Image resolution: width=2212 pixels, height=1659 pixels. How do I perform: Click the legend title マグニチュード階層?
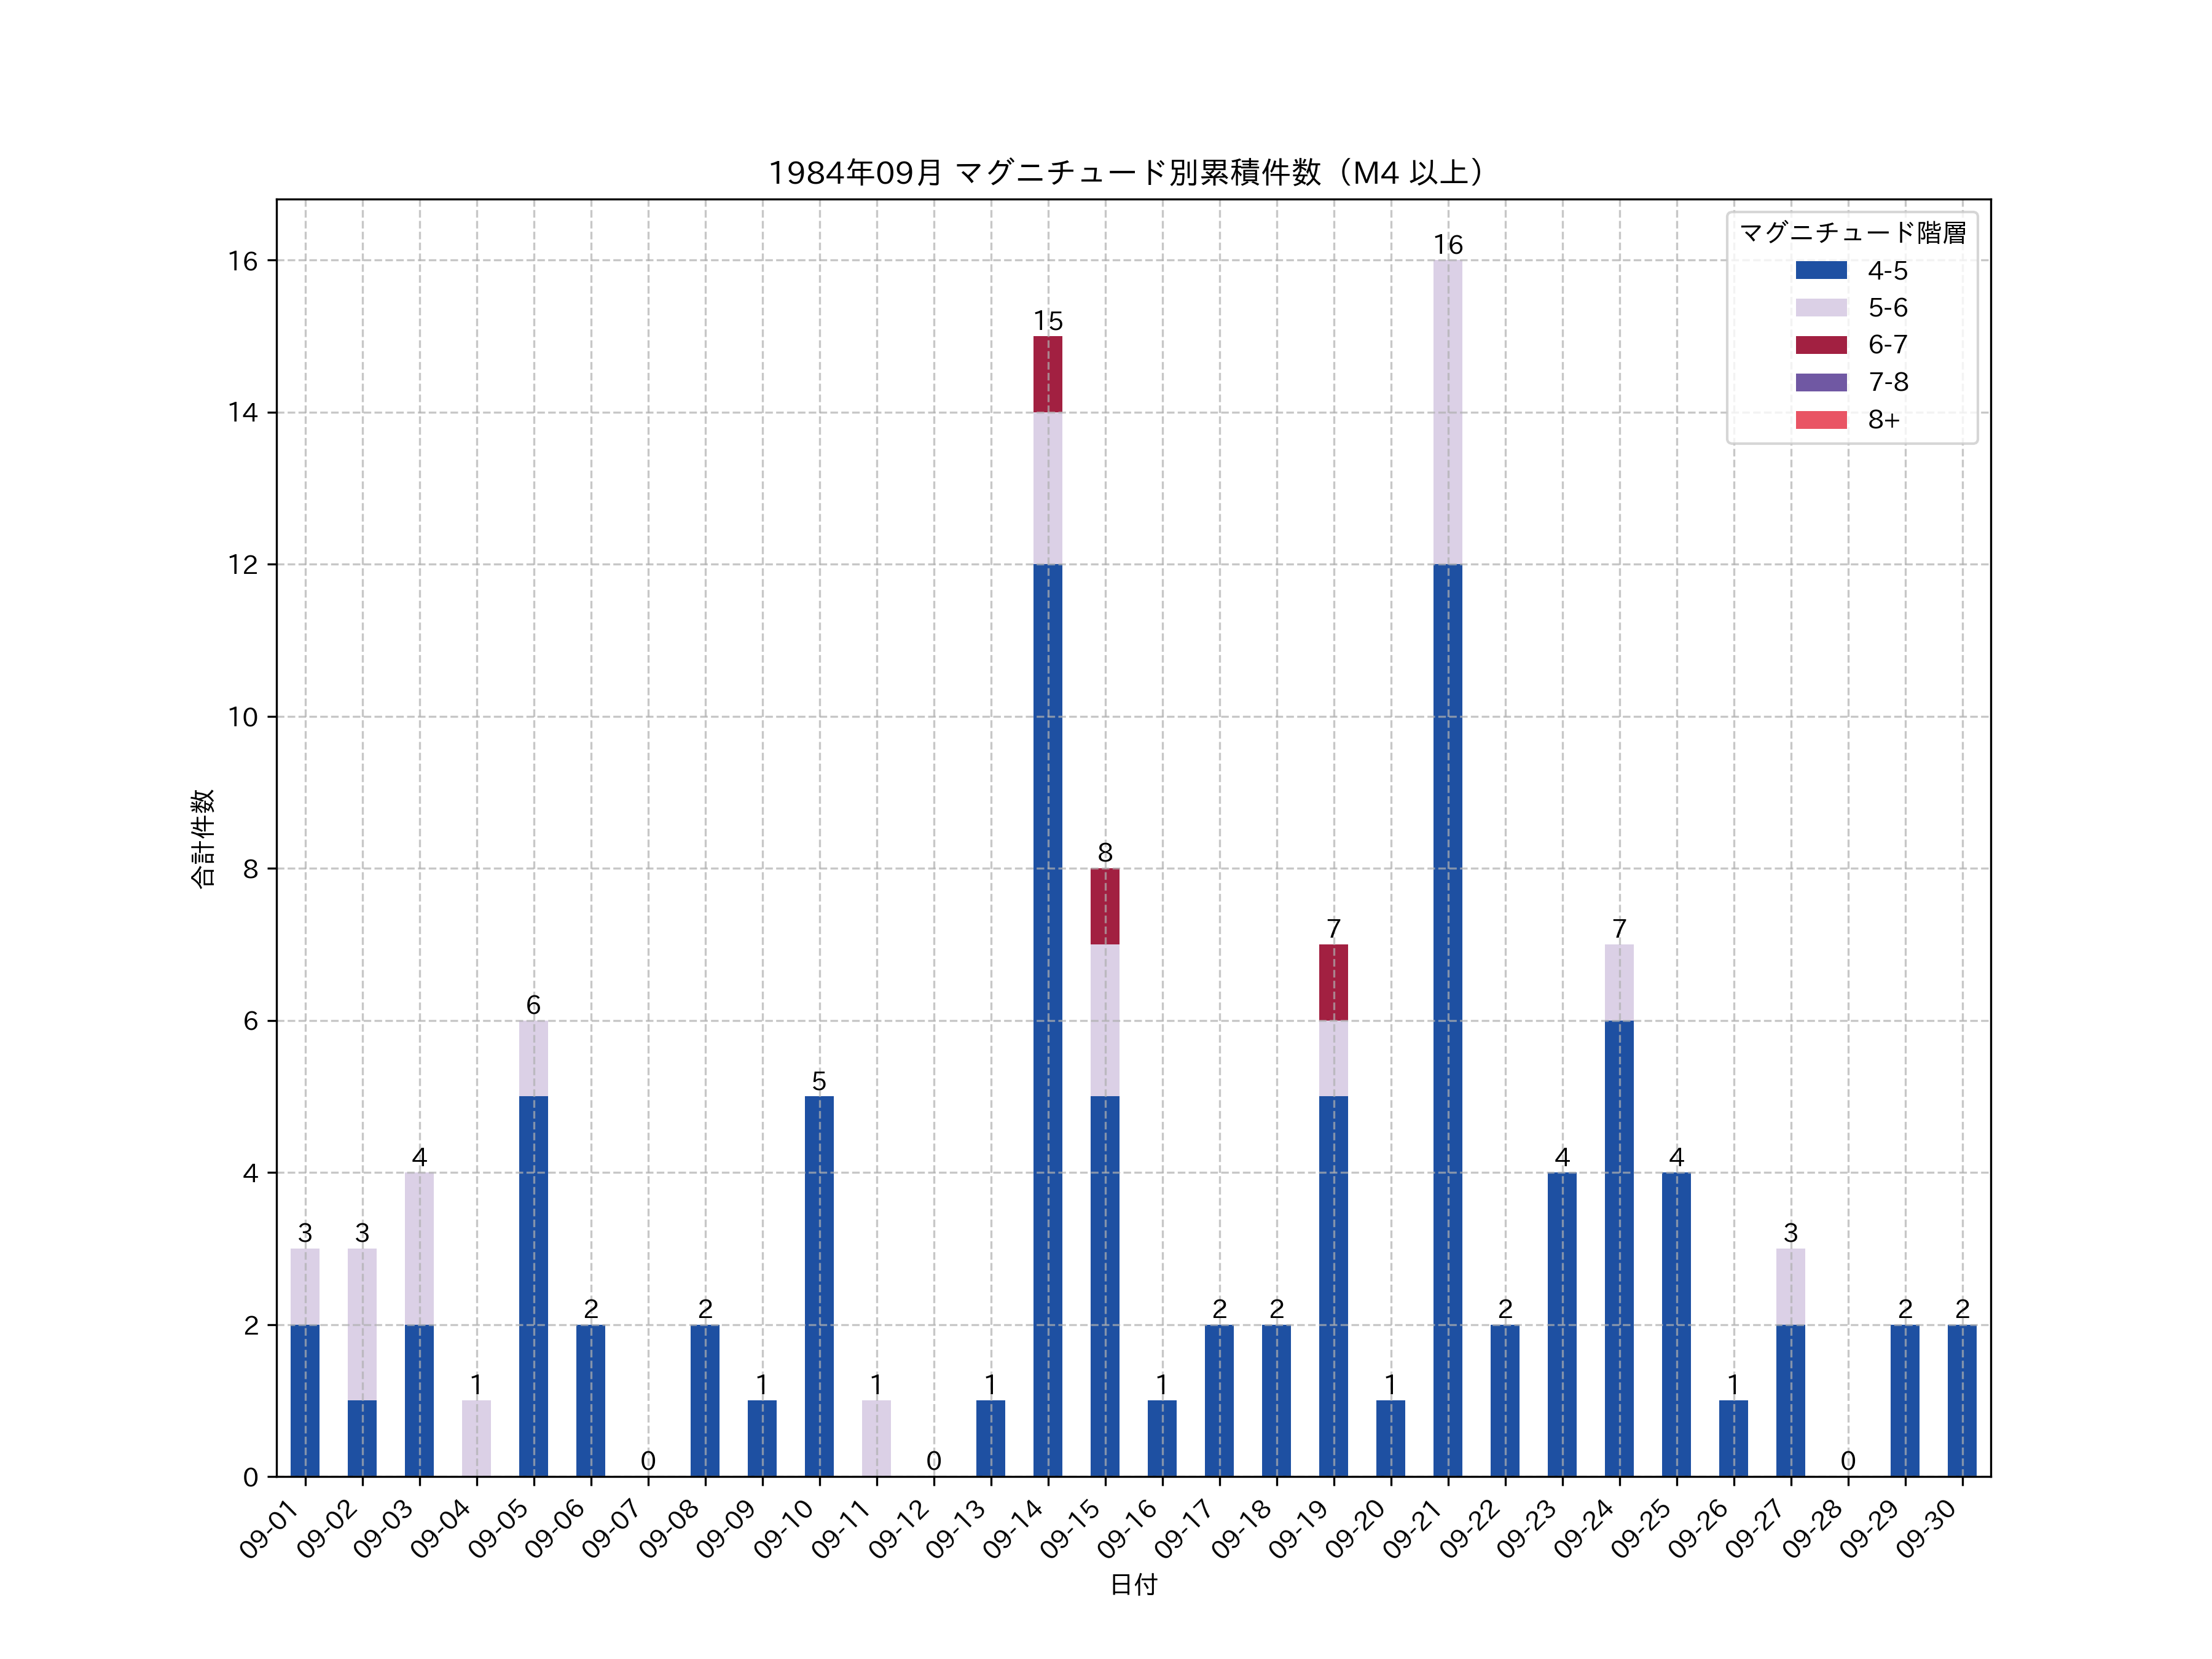1852,233
